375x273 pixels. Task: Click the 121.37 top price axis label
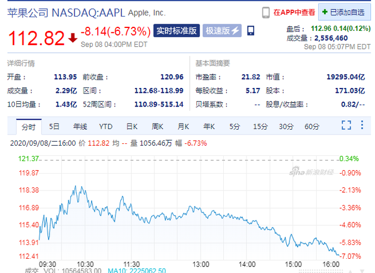click(29, 159)
